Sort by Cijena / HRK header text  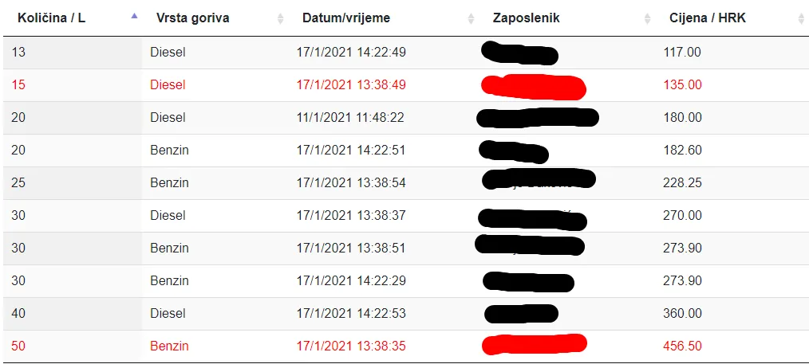[x=708, y=18]
